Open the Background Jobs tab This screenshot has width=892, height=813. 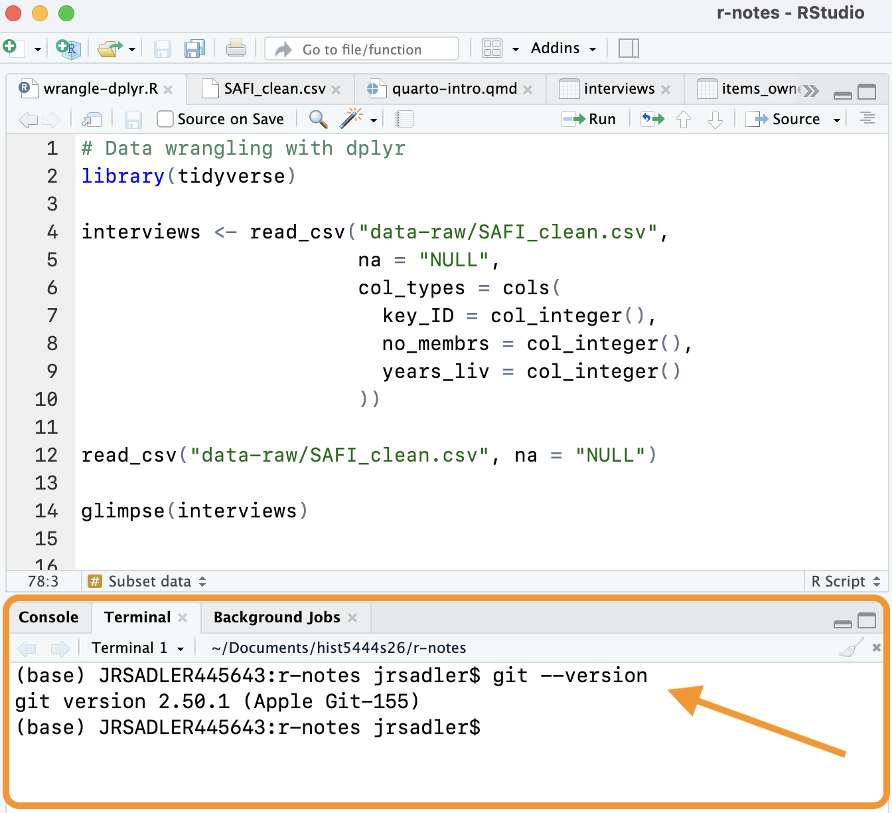277,617
